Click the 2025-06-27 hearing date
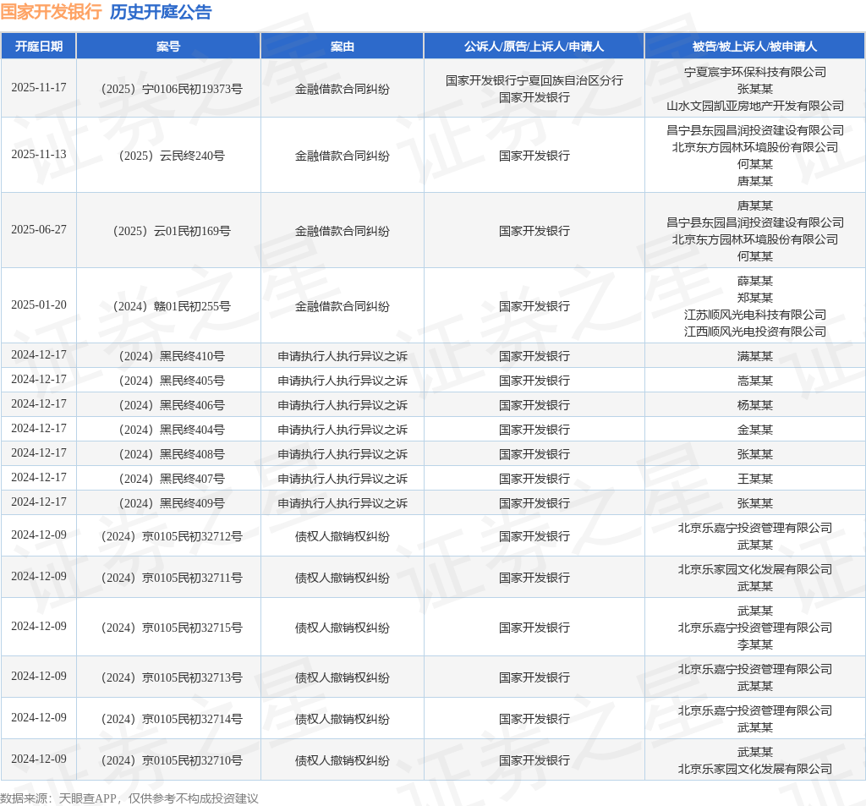Screen dimensions: 866x806 click(x=39, y=230)
